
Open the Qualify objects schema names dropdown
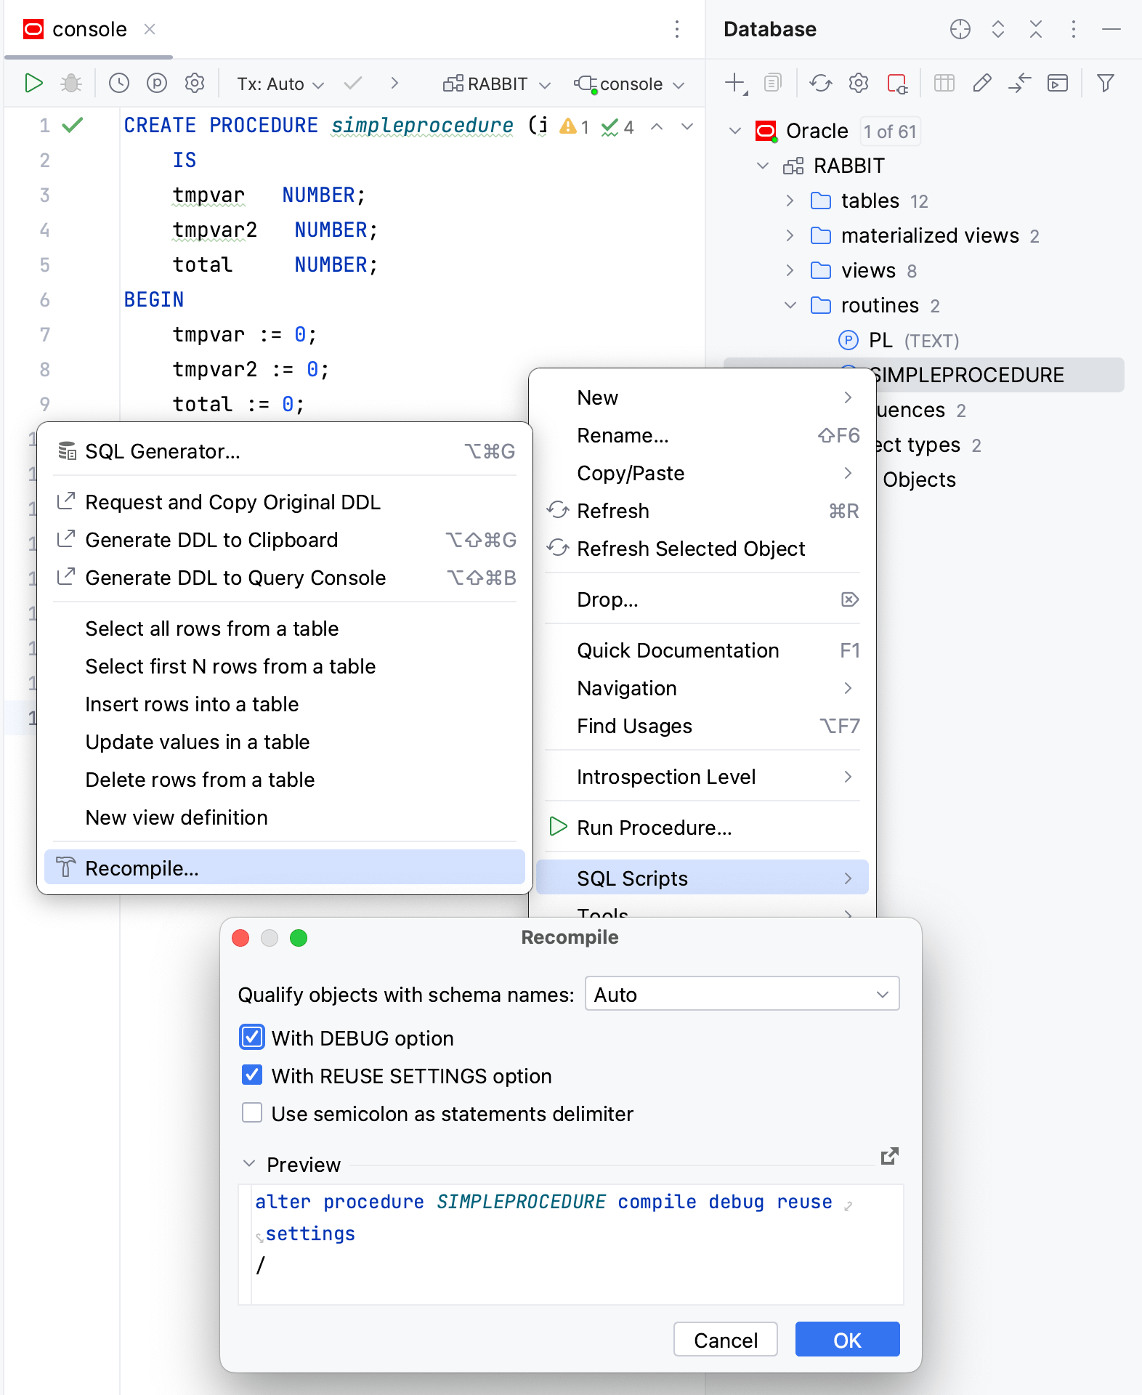[x=742, y=994]
